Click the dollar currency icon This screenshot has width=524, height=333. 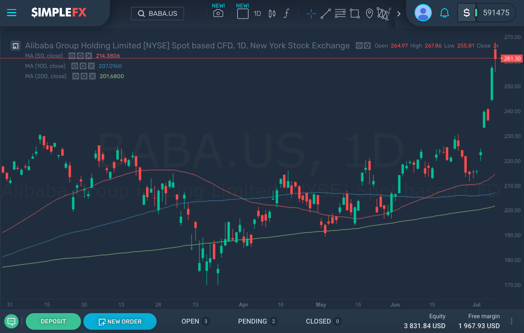pos(467,13)
